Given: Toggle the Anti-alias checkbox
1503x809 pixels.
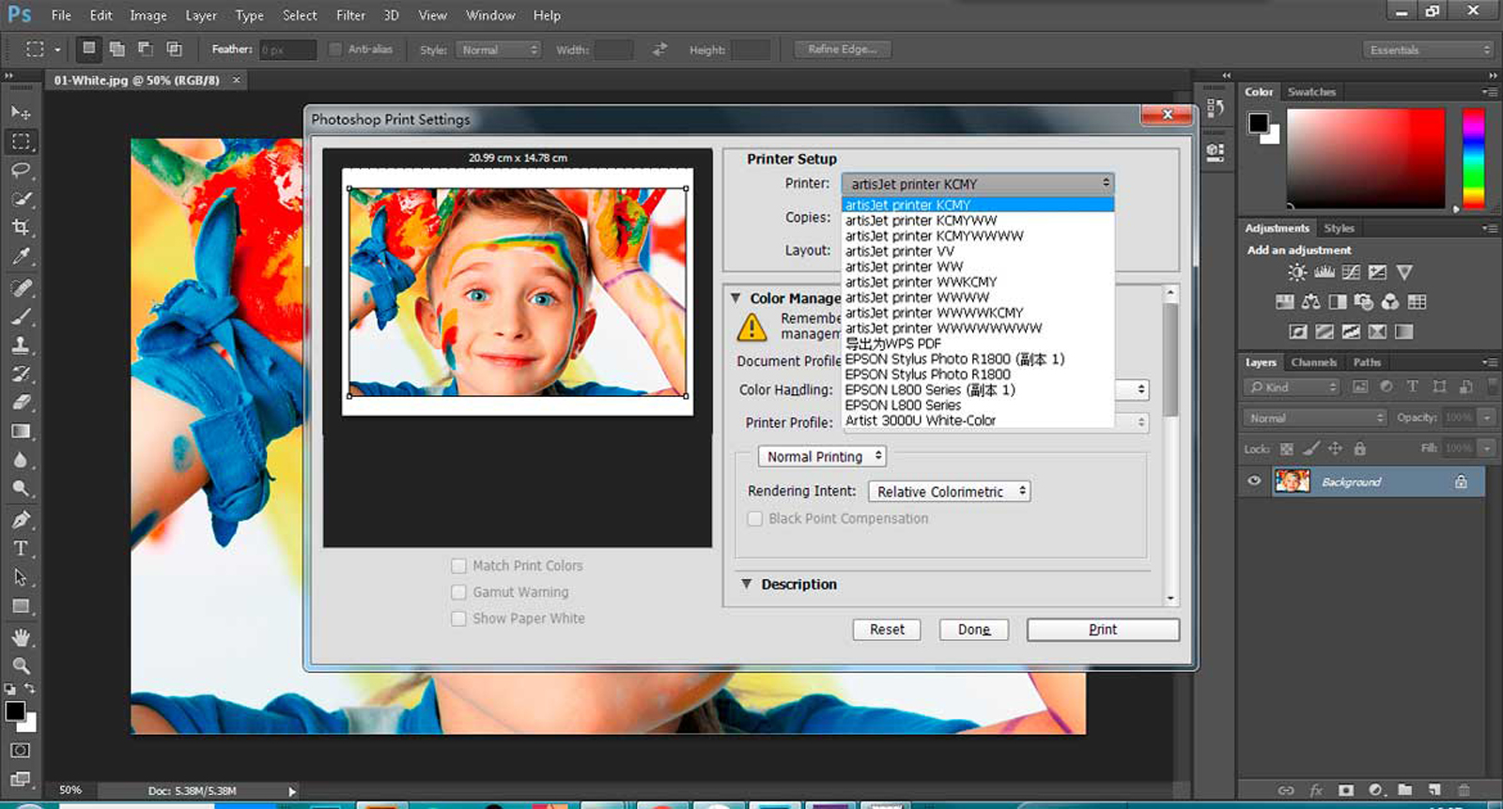Looking at the screenshot, I should point(335,49).
